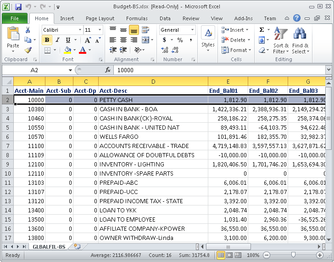334x262 pixels.
Task: Click the Decrease Indent icon
Action: coord(113,50)
